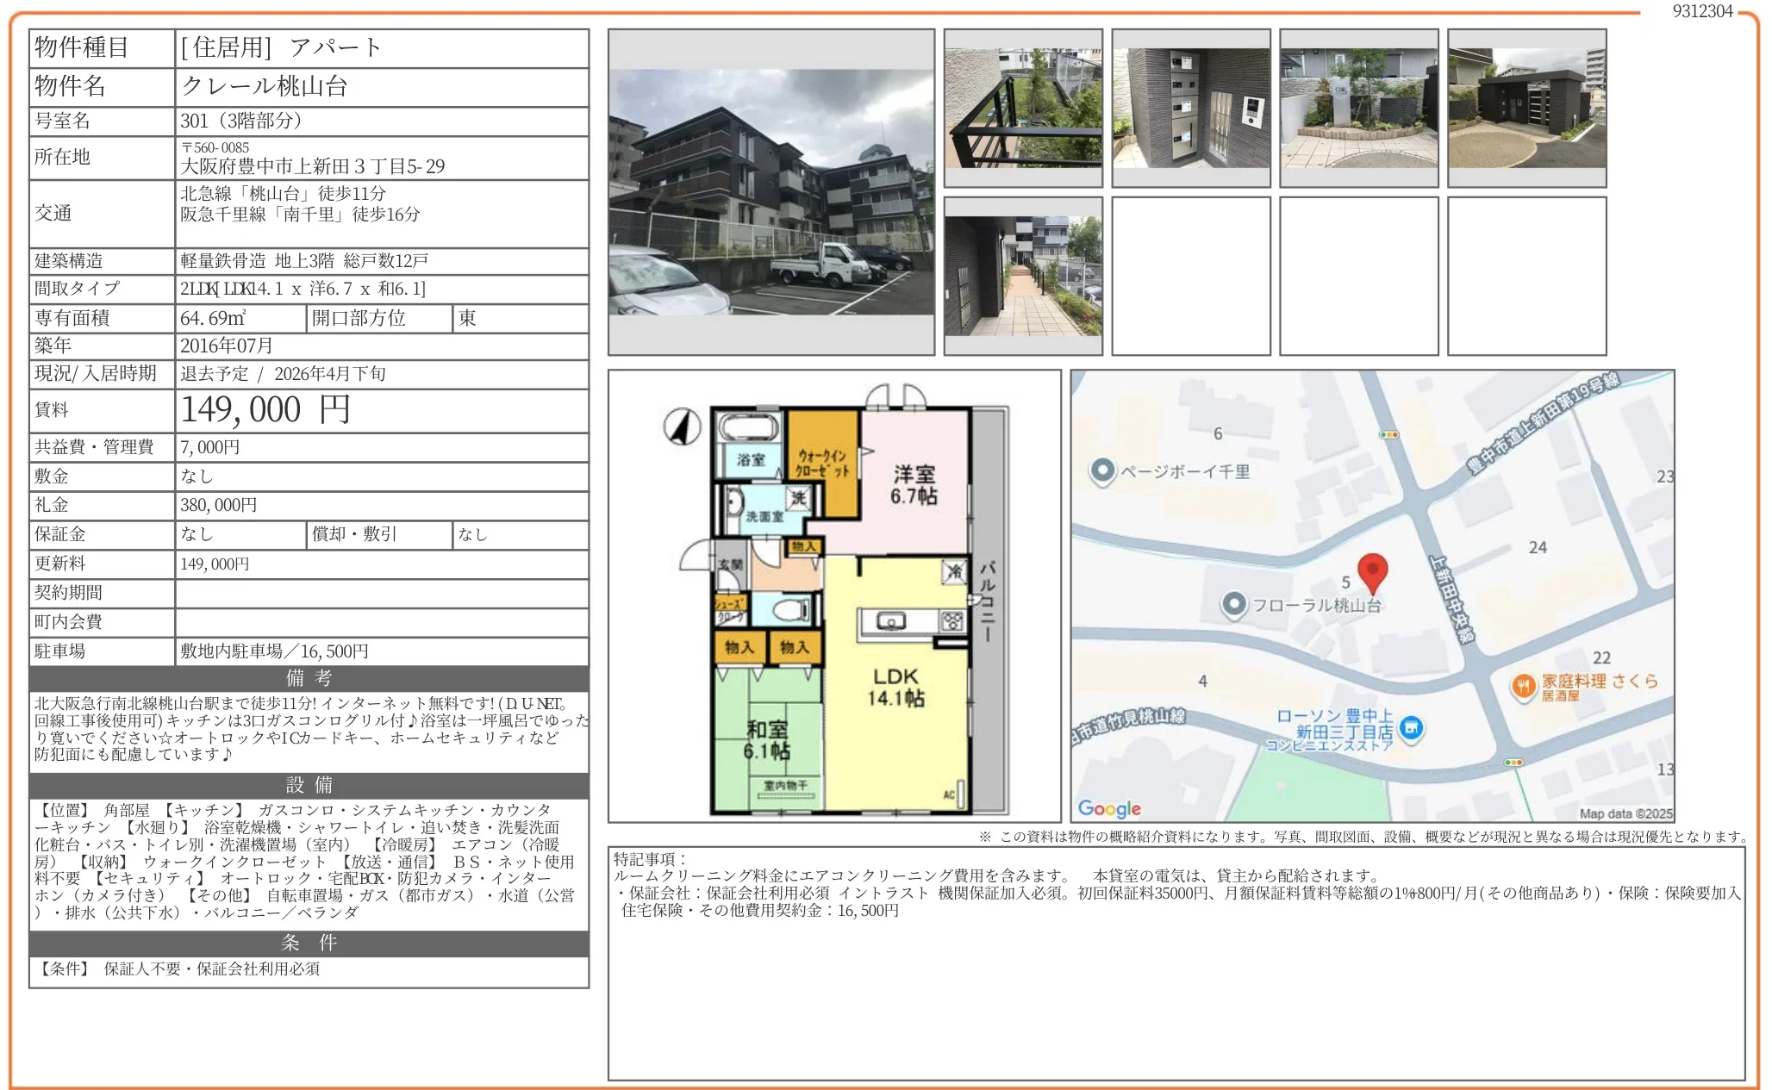Click the traffic signal icon at the top of the map

1389,434
